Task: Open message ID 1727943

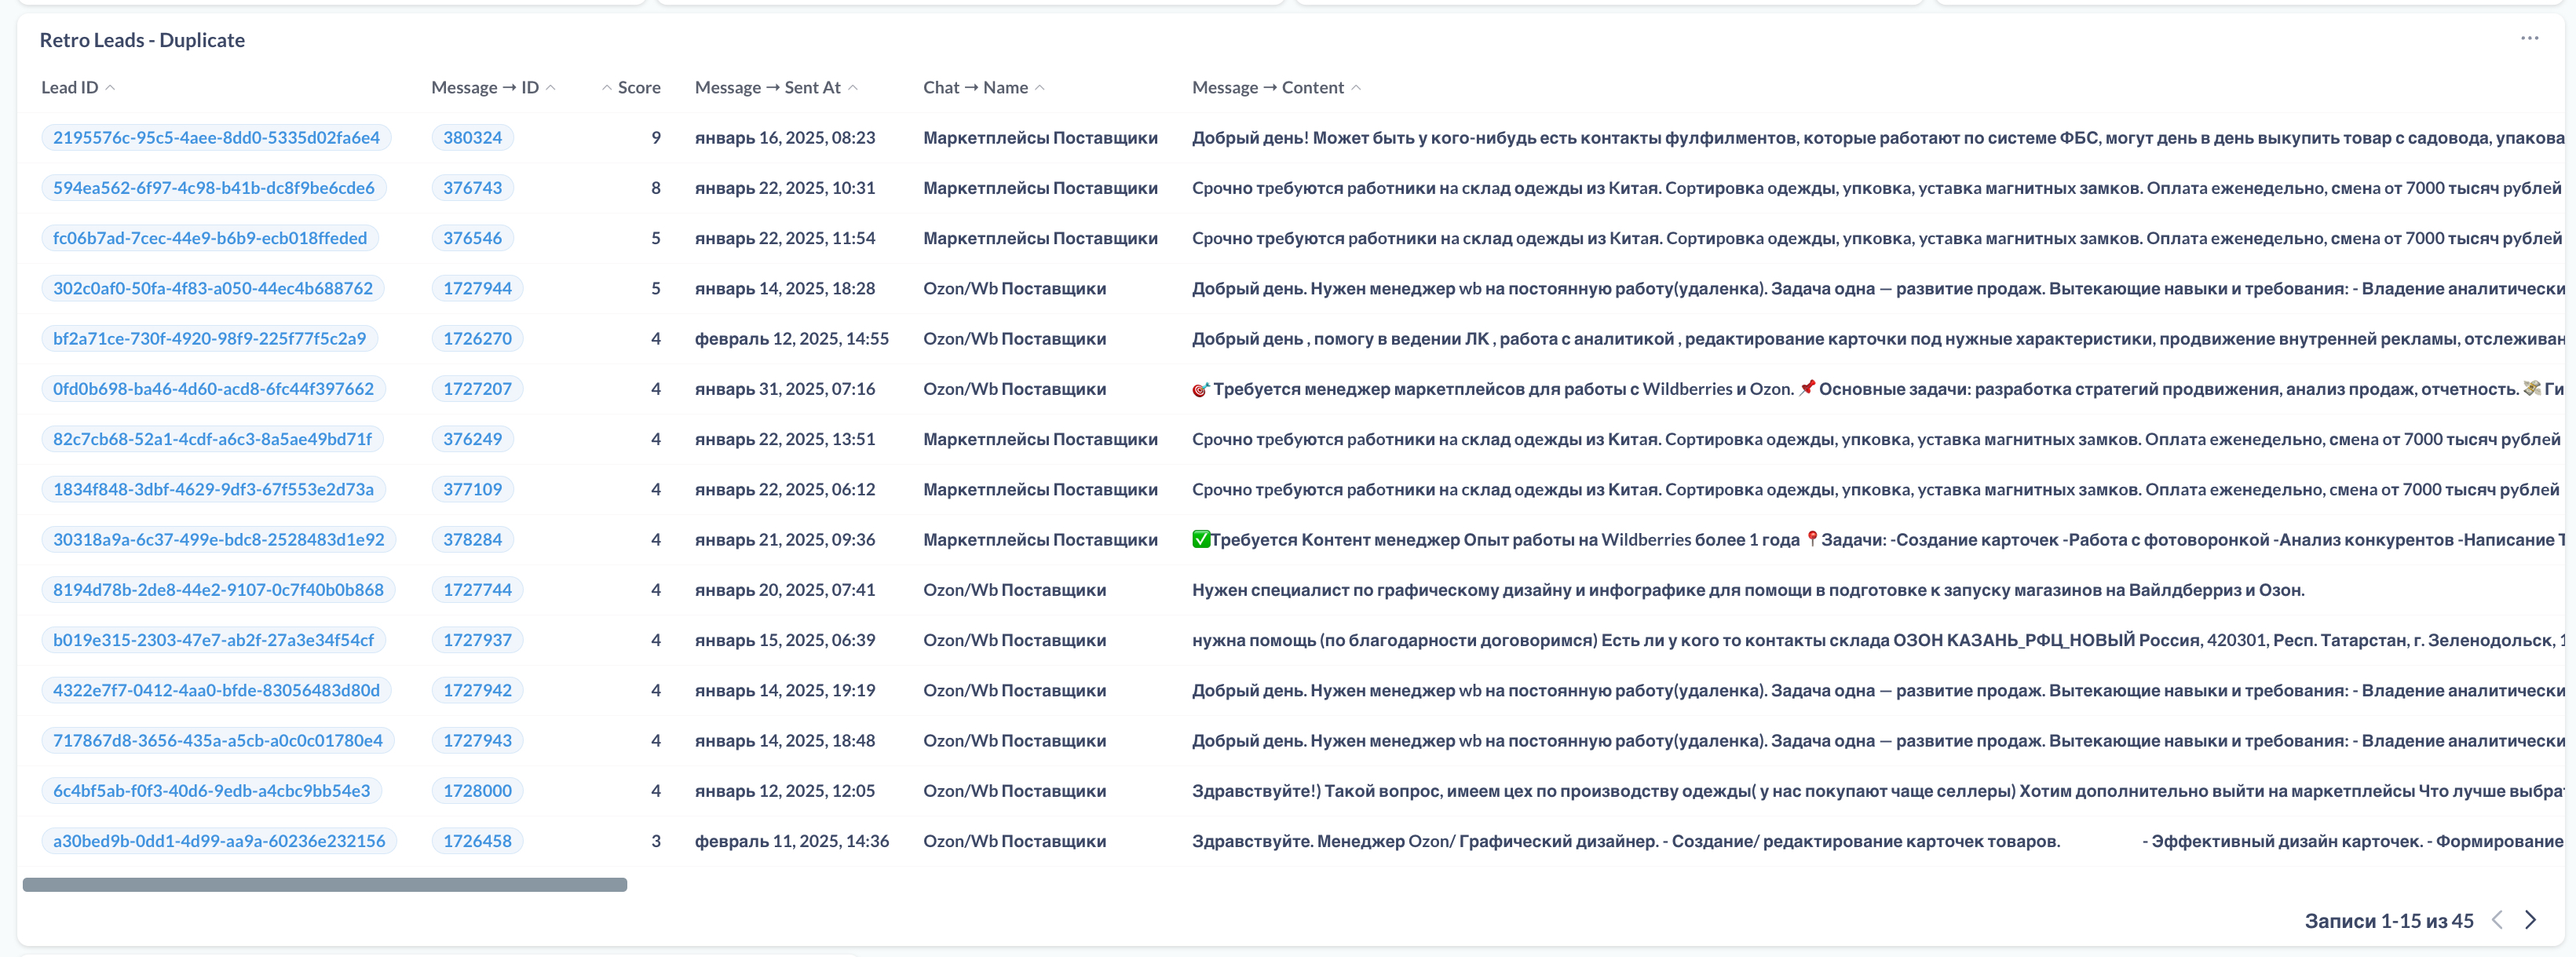Action: coord(477,740)
